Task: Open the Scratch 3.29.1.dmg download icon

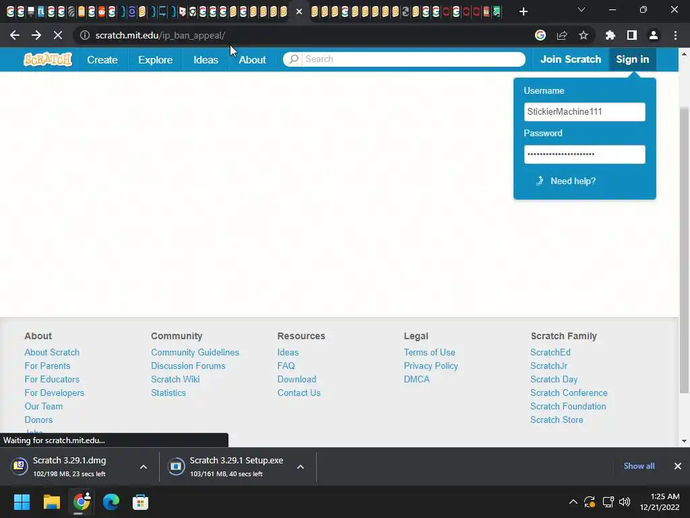Action: [x=20, y=465]
